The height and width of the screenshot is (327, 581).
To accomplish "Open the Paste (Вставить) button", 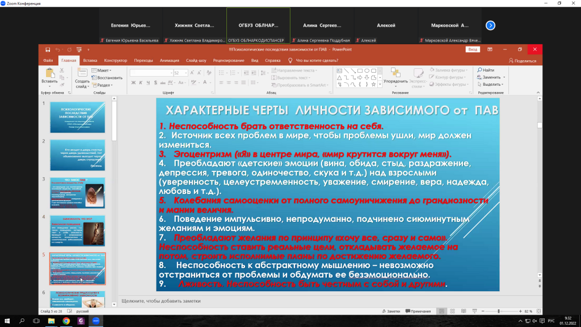I will click(x=49, y=77).
